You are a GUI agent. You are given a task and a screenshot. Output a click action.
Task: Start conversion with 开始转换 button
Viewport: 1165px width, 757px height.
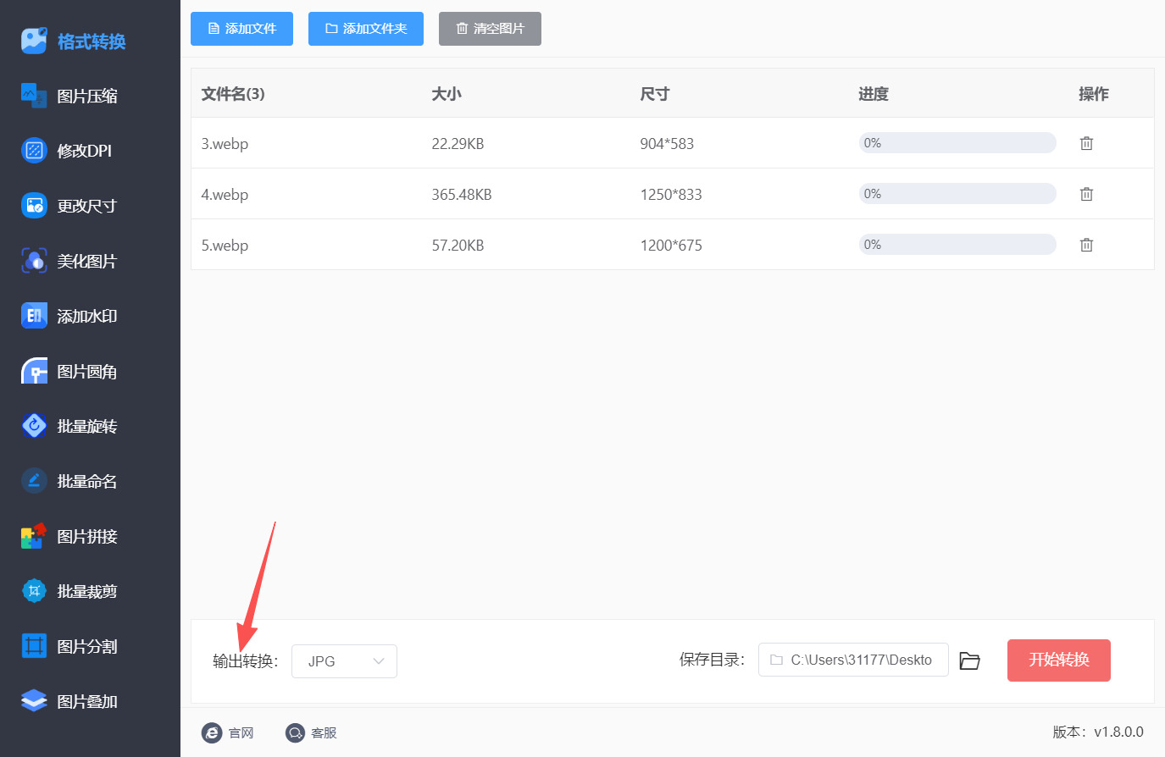point(1059,660)
